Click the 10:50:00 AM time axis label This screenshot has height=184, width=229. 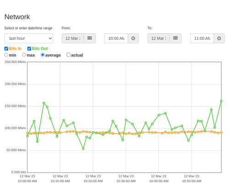click(x=192, y=181)
